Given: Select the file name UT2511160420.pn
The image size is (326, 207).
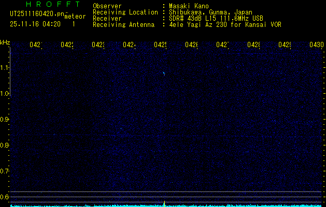Looking at the screenshot, I should tap(37, 14).
